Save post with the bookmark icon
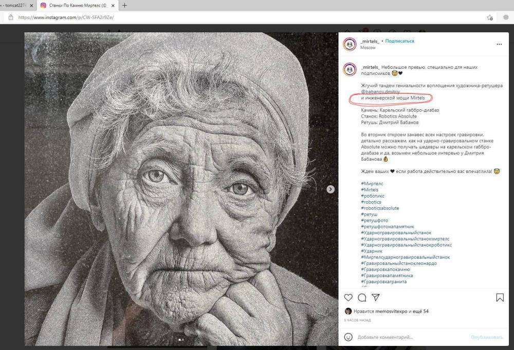This screenshot has height=350, width=514. (500, 298)
